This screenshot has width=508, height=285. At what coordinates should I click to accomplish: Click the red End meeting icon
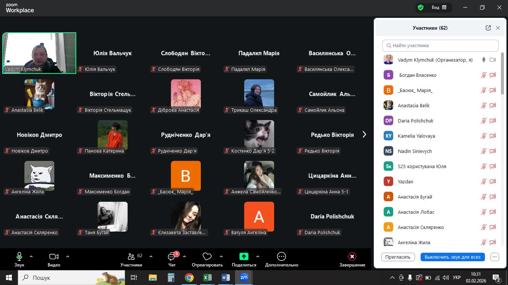(x=352, y=256)
